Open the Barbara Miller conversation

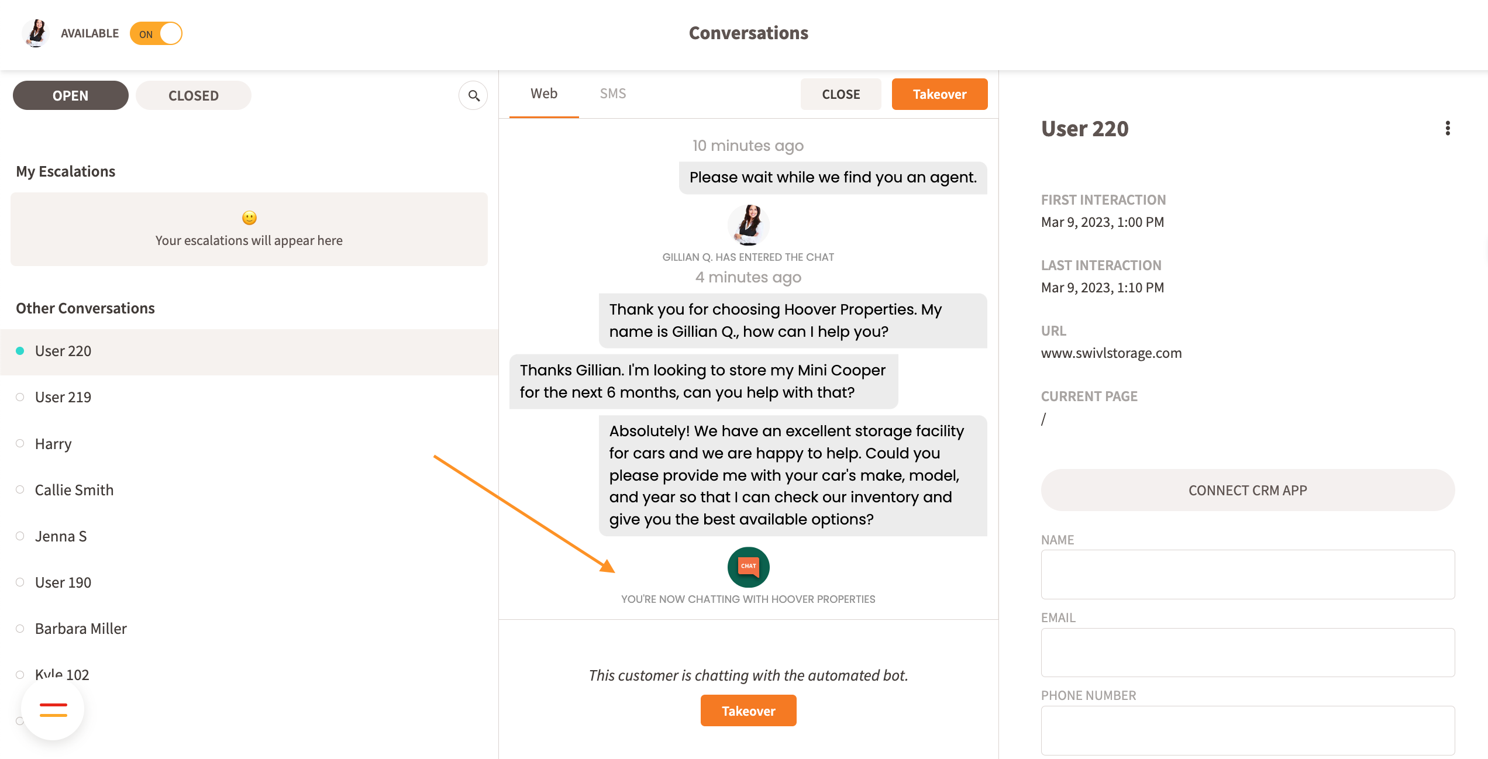click(81, 629)
